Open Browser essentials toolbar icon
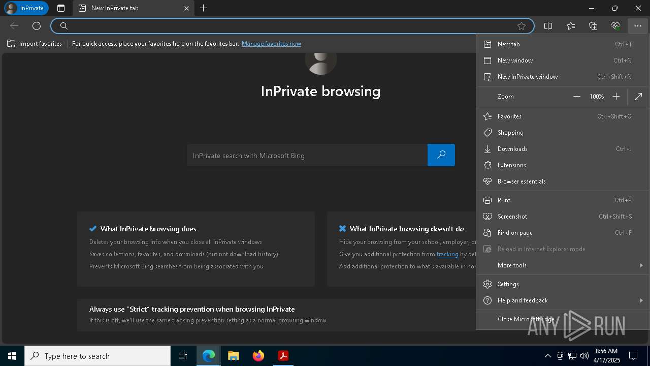Screen dimensions: 650x366 (x=615, y=26)
